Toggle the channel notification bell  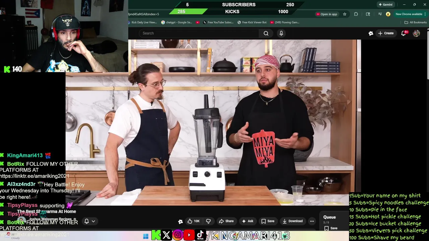(86, 221)
